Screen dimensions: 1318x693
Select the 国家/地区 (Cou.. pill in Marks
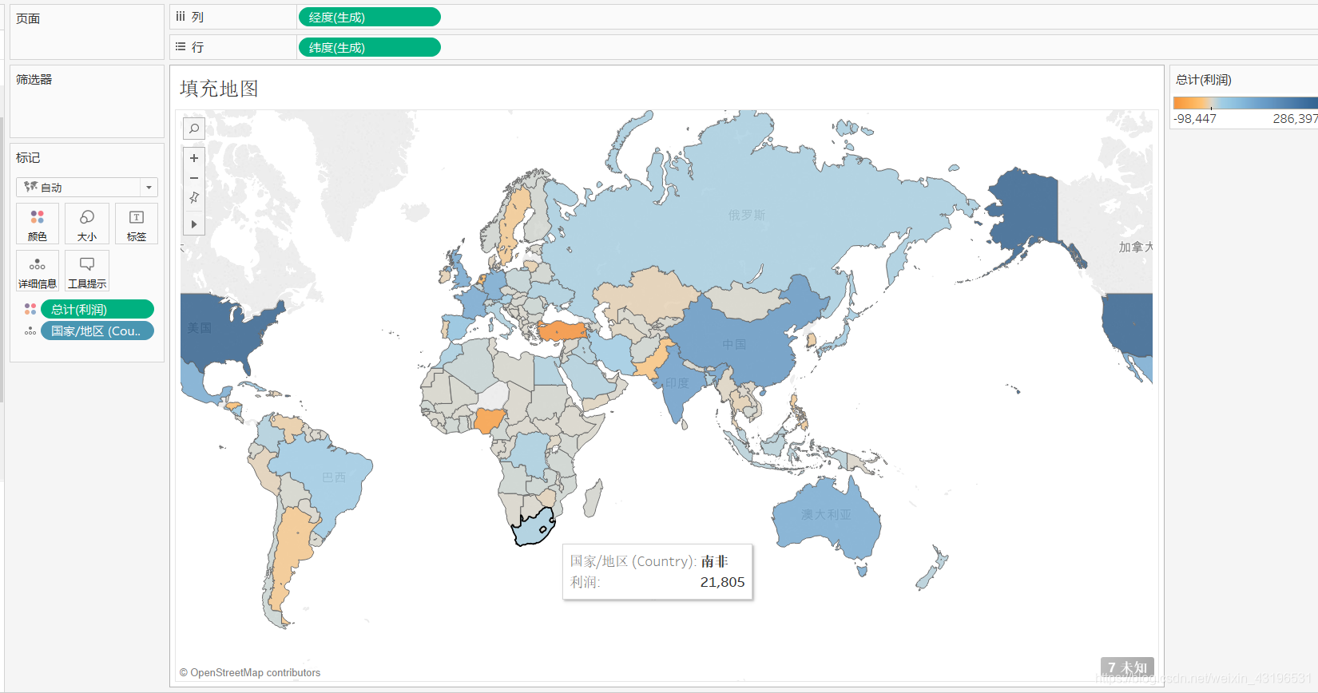[x=97, y=331]
